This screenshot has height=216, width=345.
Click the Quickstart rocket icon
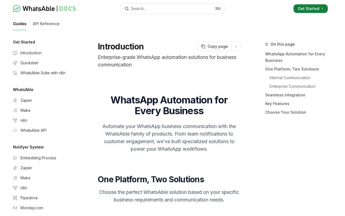pos(15,63)
